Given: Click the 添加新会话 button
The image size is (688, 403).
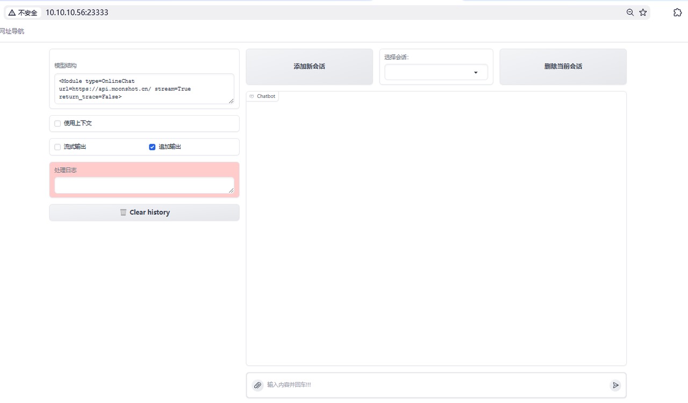Looking at the screenshot, I should coord(309,67).
